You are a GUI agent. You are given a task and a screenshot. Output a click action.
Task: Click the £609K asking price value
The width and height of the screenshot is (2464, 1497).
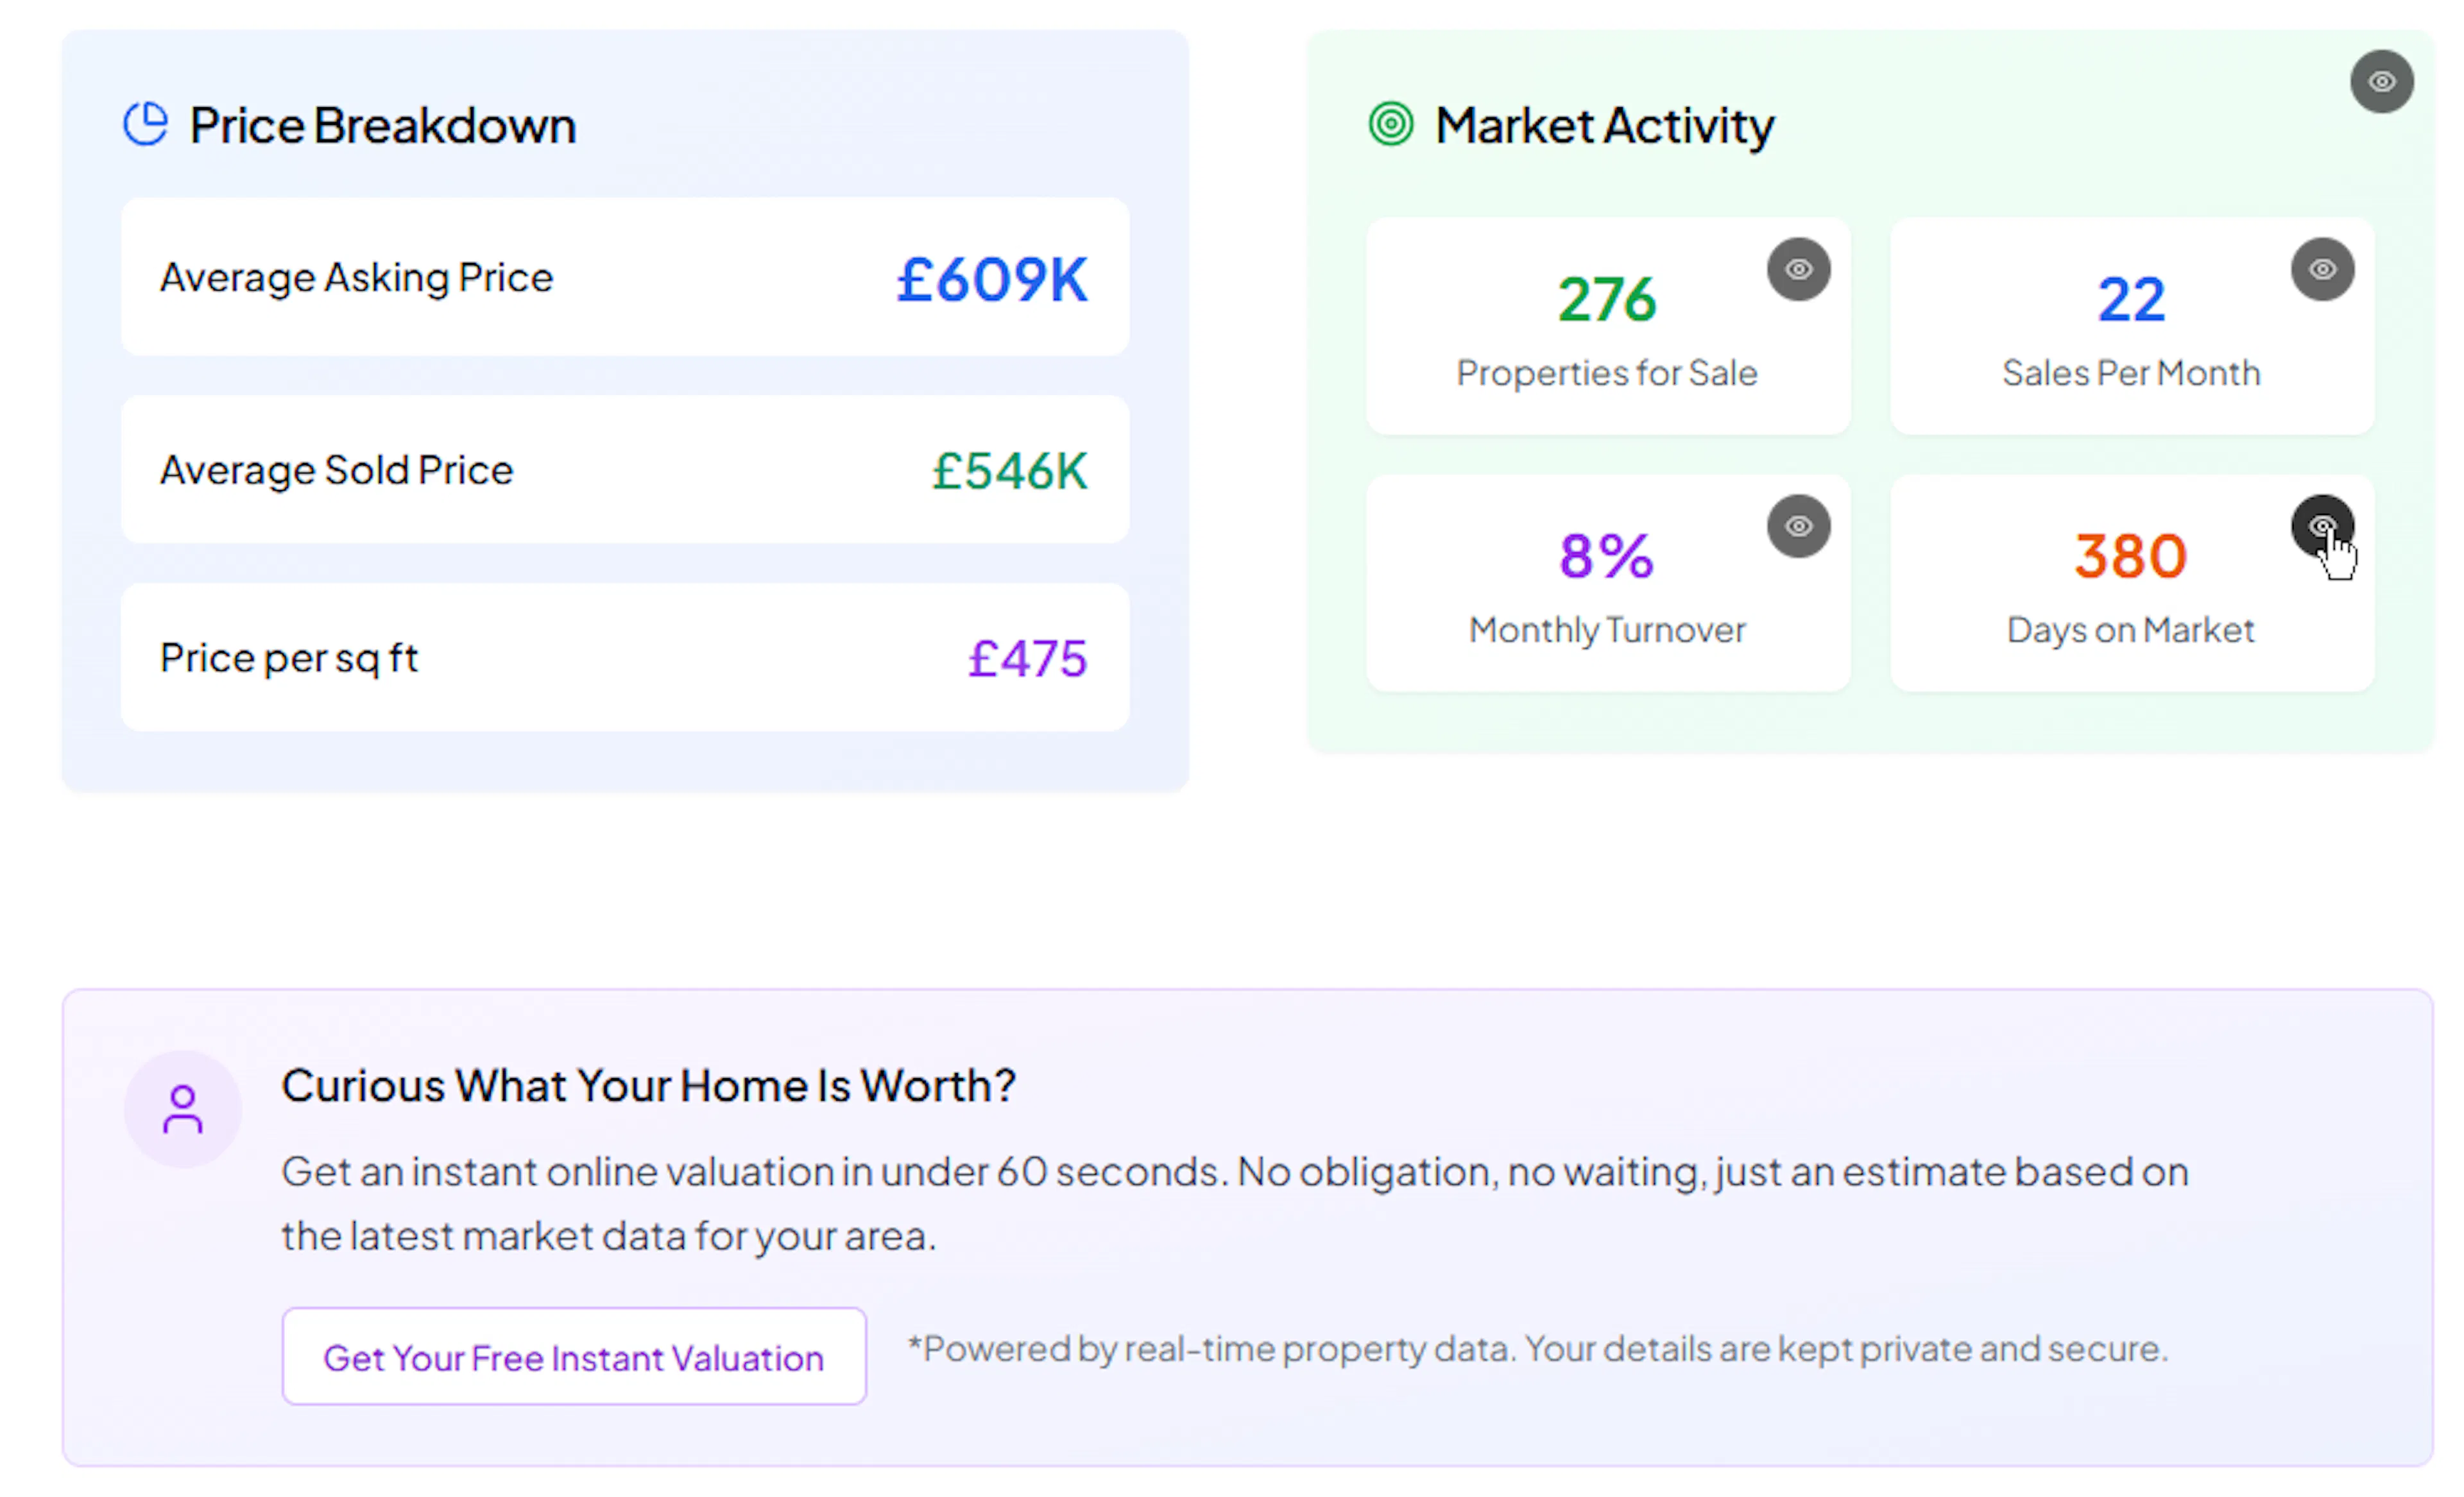click(x=991, y=280)
